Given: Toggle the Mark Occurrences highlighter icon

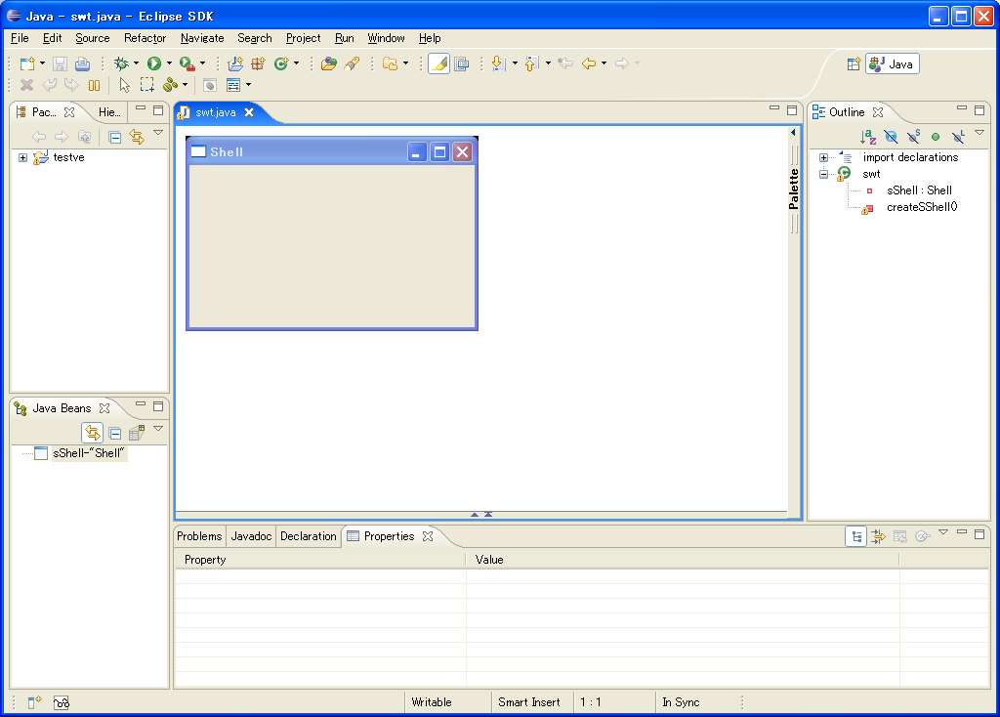Looking at the screenshot, I should (x=438, y=63).
